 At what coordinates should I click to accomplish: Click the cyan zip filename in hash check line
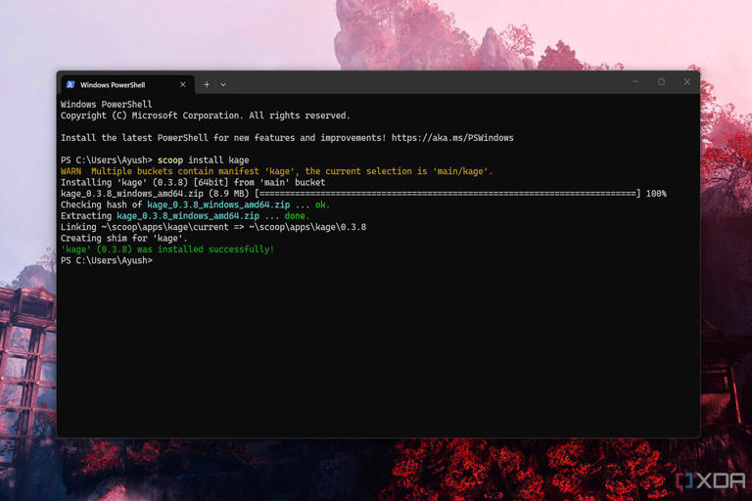click(x=218, y=205)
